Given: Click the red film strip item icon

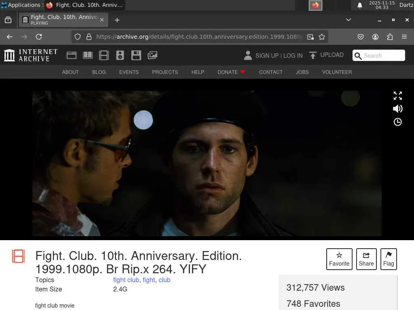Looking at the screenshot, I should click(x=19, y=256).
